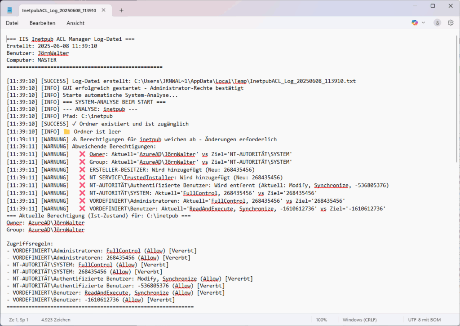Click the 100% zoom level in status bar

(x=321, y=320)
